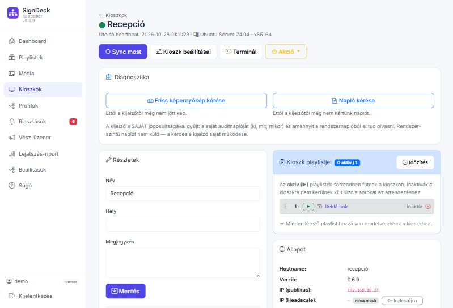Image resolution: width=453 pixels, height=308 pixels.
Task: Open Dashboard from the sidebar
Action: pos(43,41)
